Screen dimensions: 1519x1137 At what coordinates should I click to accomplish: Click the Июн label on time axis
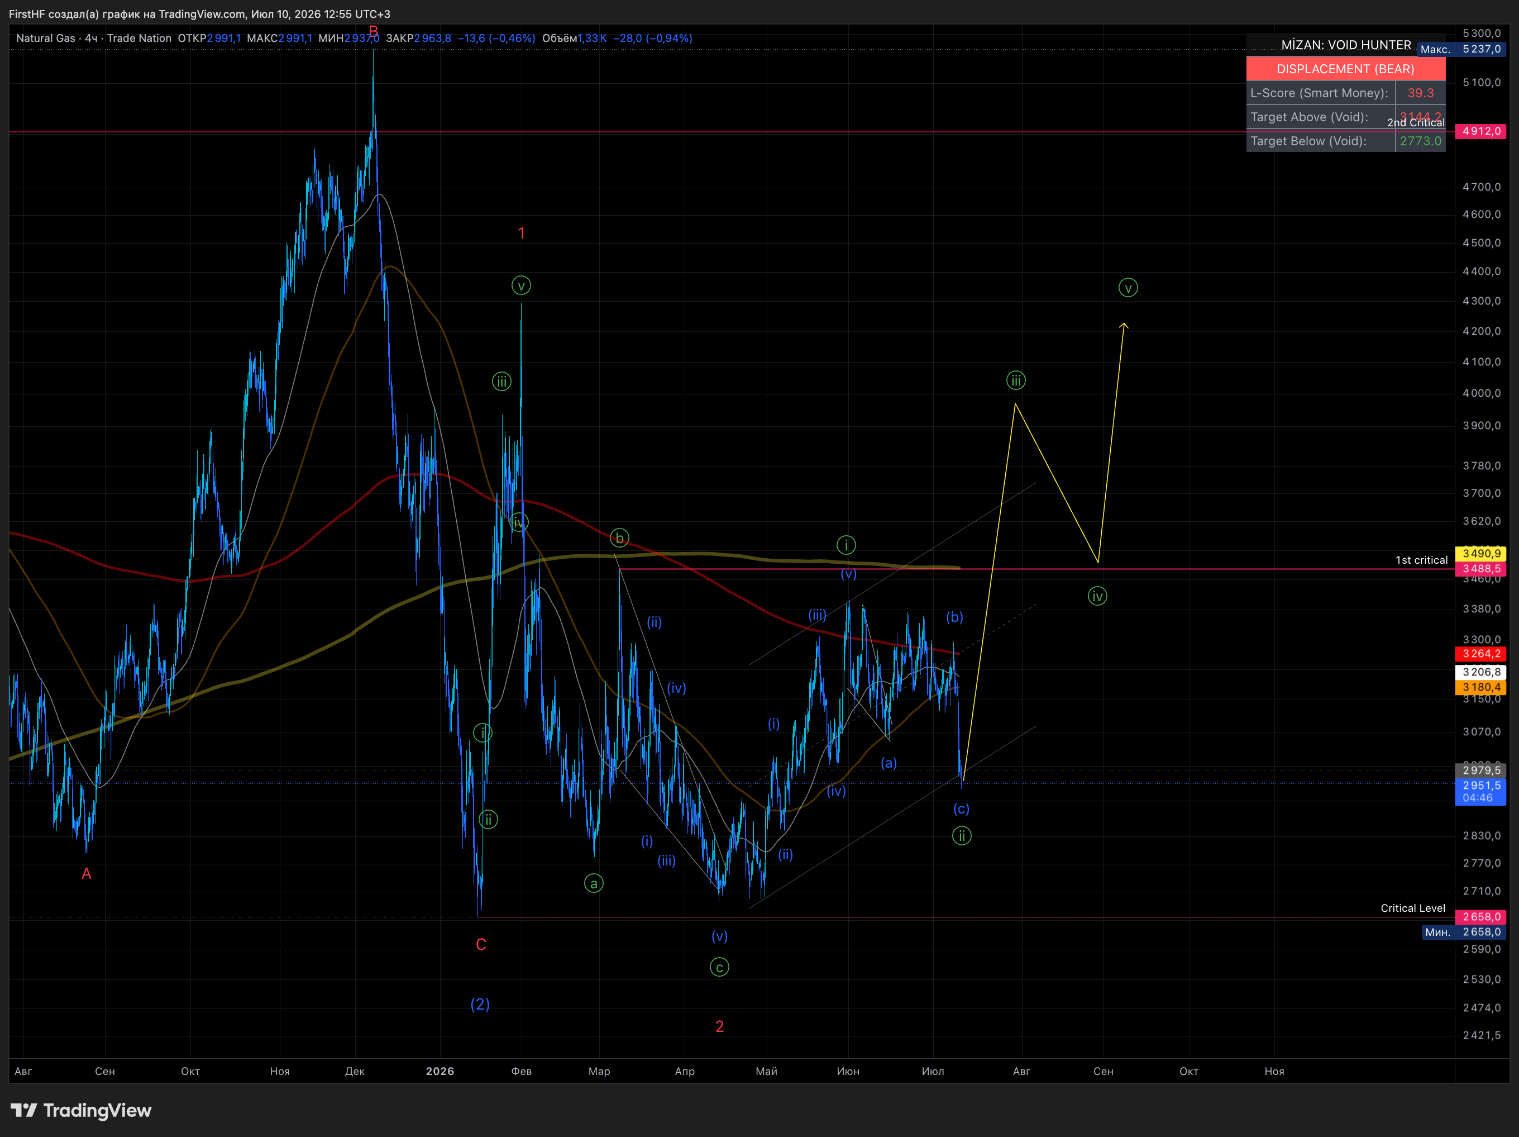click(848, 1071)
